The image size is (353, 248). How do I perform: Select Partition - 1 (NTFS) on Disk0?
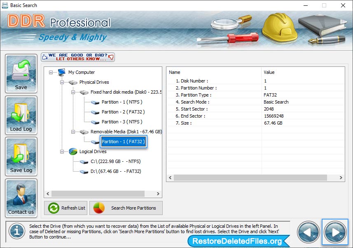[x=122, y=102]
